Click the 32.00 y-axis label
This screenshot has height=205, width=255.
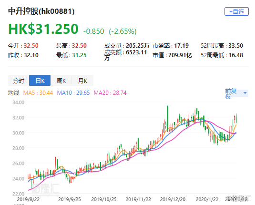click(x=19, y=118)
